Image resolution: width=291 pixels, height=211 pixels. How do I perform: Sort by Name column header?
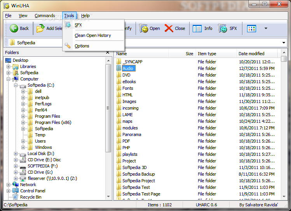(x=141, y=54)
